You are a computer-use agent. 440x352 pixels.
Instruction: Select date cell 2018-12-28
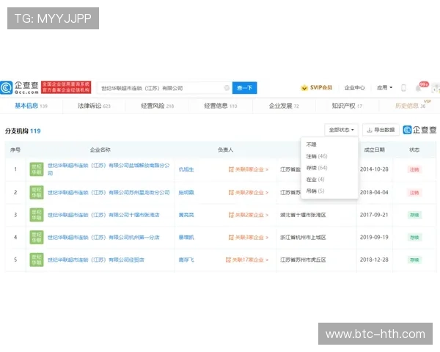(x=374, y=260)
